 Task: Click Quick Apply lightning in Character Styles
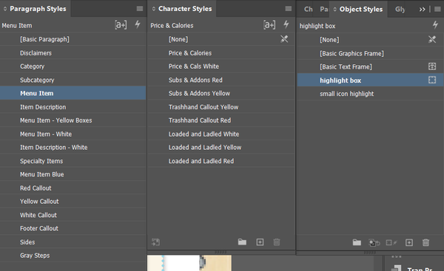click(x=286, y=24)
